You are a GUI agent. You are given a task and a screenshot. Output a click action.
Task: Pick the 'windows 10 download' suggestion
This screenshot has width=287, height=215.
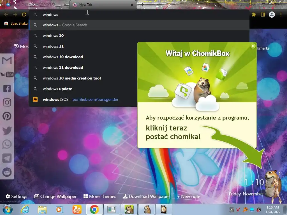click(83, 57)
